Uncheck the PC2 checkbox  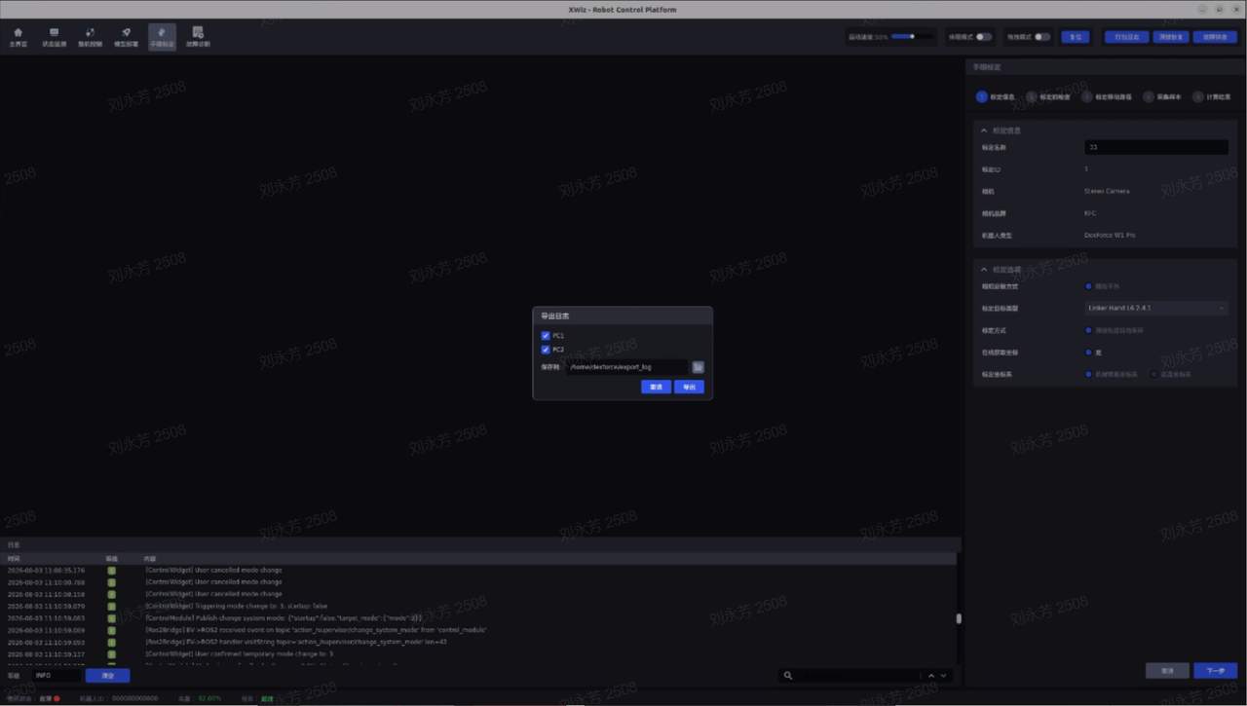tap(546, 350)
